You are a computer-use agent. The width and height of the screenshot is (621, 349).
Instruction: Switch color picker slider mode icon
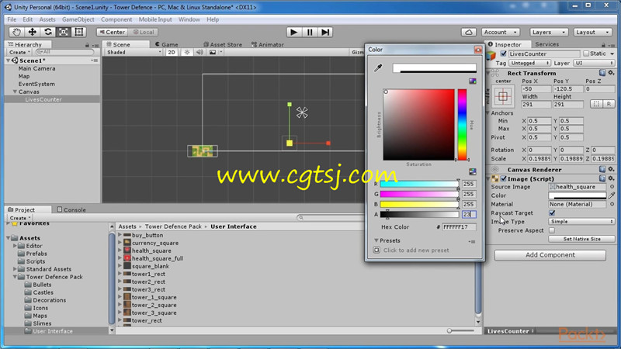473,171
